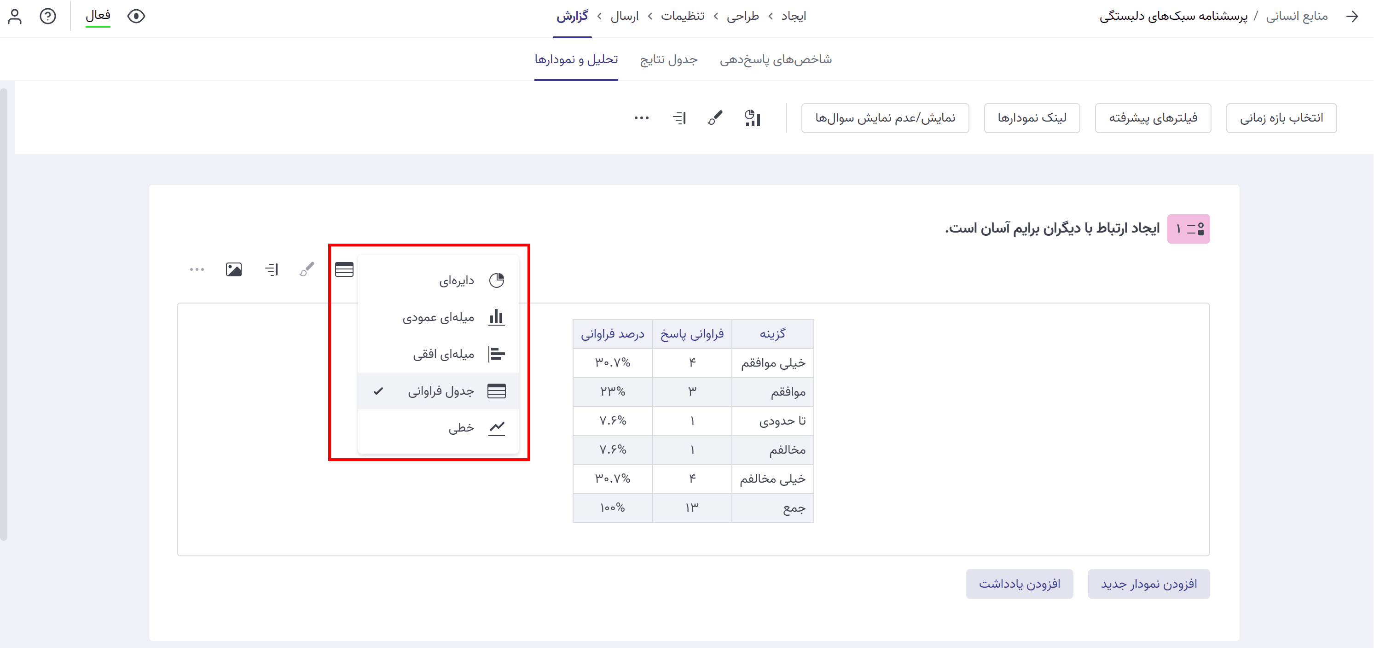The height and width of the screenshot is (648, 1374).
Task: Click the back arrow in the header
Action: (x=1351, y=17)
